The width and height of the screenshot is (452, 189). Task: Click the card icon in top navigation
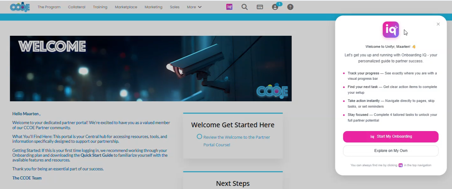[260, 7]
